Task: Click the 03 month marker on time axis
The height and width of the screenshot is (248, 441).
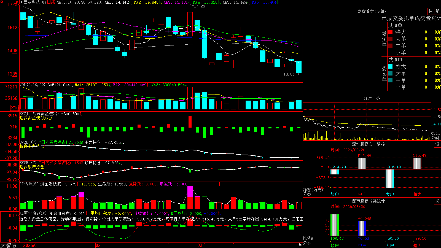Action: 200,246
